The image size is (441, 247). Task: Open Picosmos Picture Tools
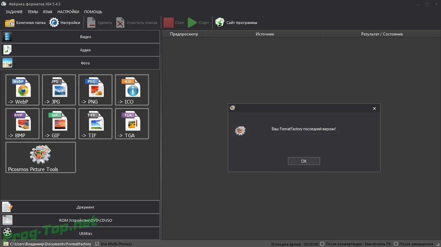(x=41, y=158)
